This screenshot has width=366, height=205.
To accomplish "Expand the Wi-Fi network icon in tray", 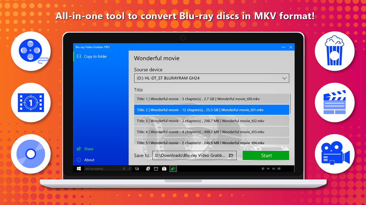I will coord(268,168).
